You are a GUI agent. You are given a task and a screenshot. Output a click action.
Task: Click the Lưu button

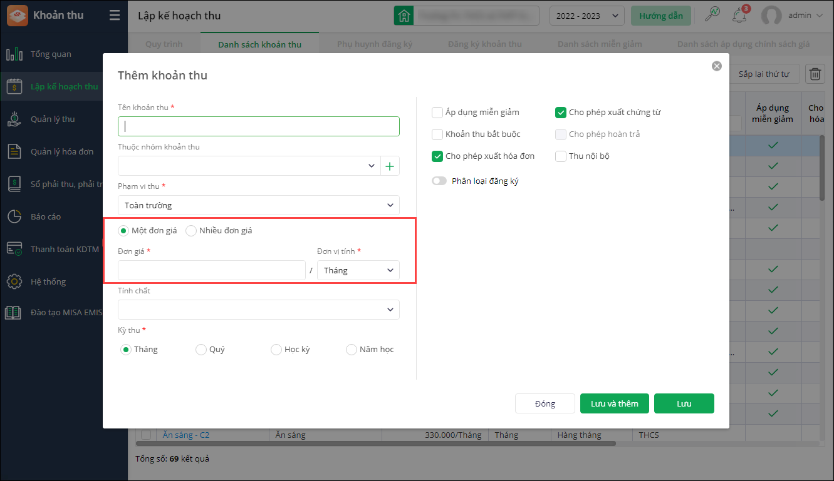(x=684, y=403)
